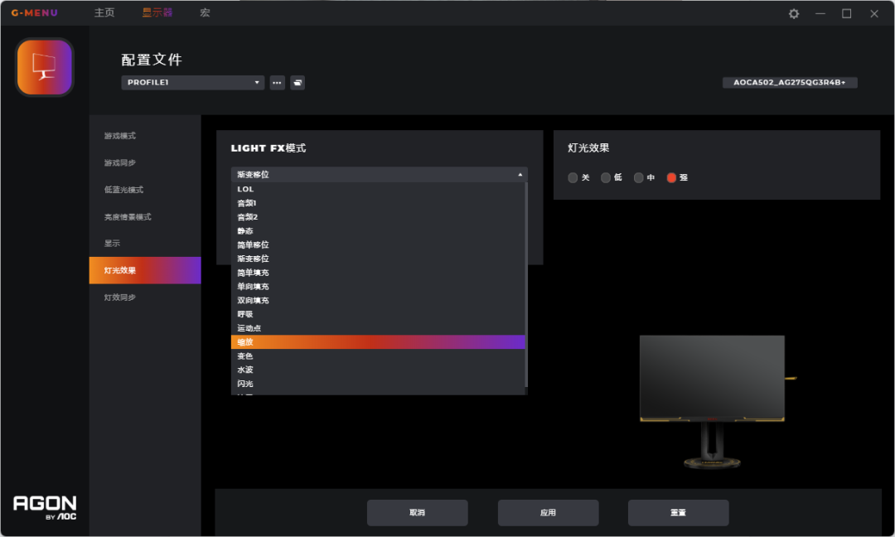Choose 音频2 in the Light FX list

point(378,217)
